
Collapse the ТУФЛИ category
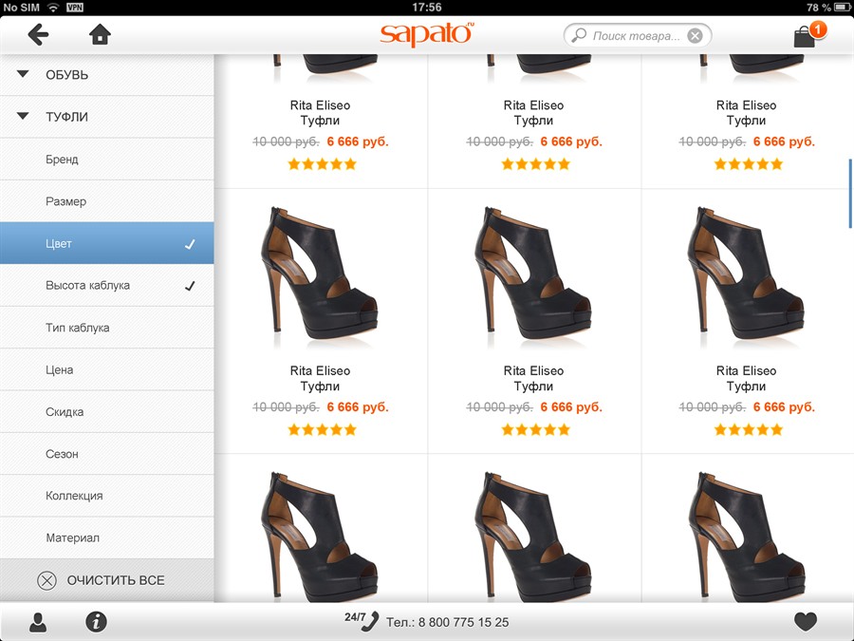coord(23,118)
